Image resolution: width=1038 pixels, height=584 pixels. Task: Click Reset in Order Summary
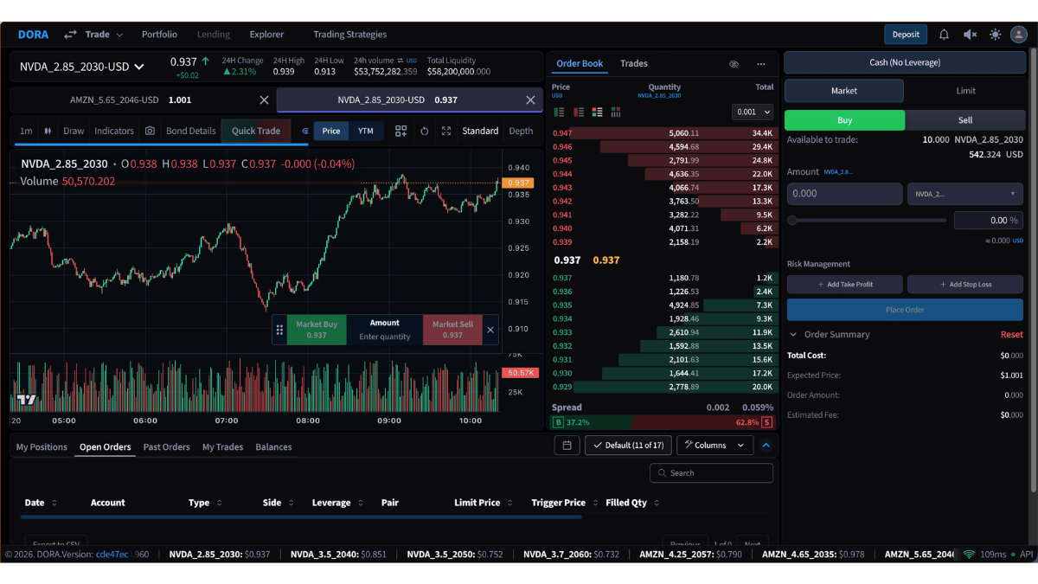[x=1011, y=335]
